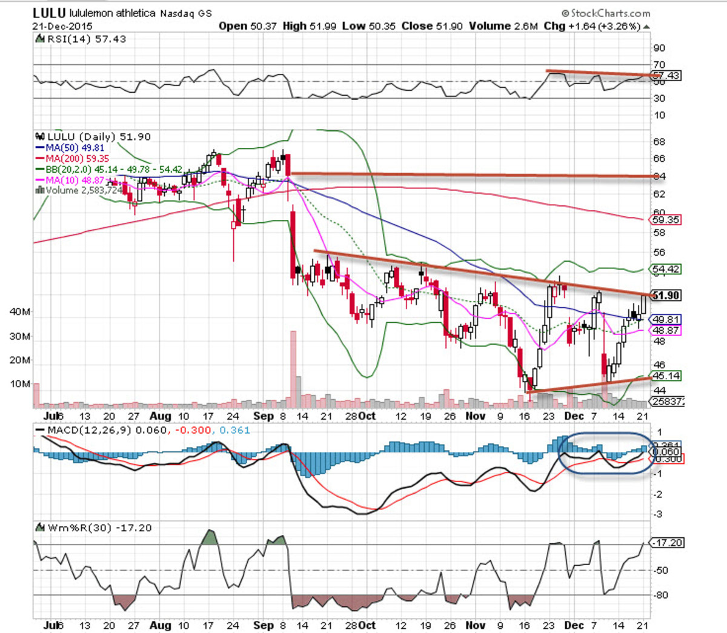Viewport: 727px width, 633px height.
Task: Click the 40M volume axis label
Action: 20,312
